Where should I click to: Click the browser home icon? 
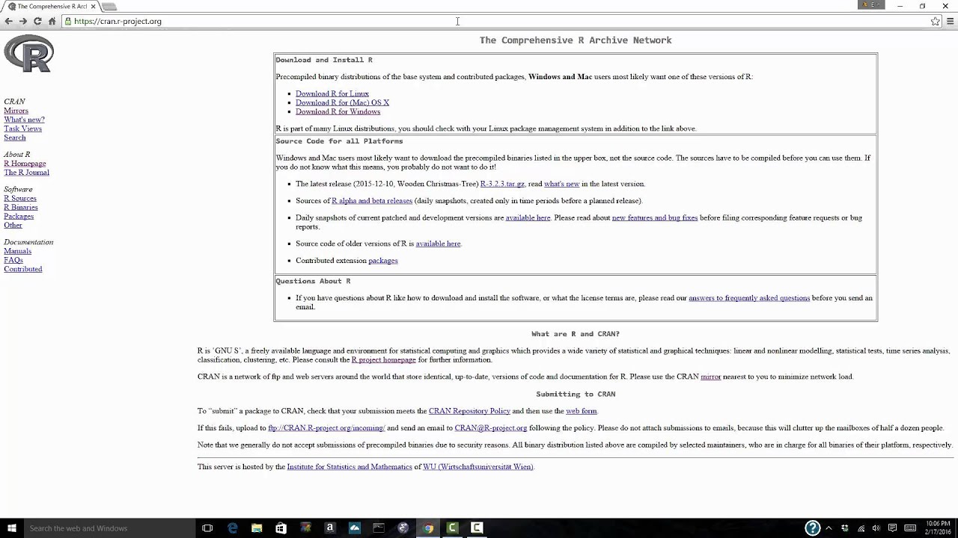pos(52,21)
